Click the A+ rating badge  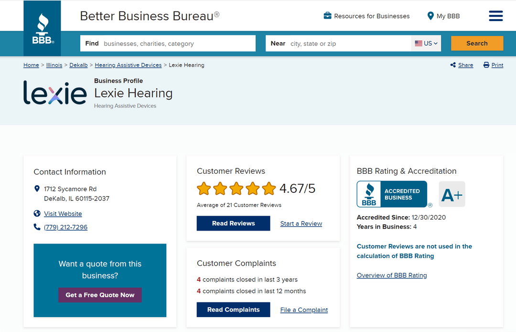pos(451,194)
